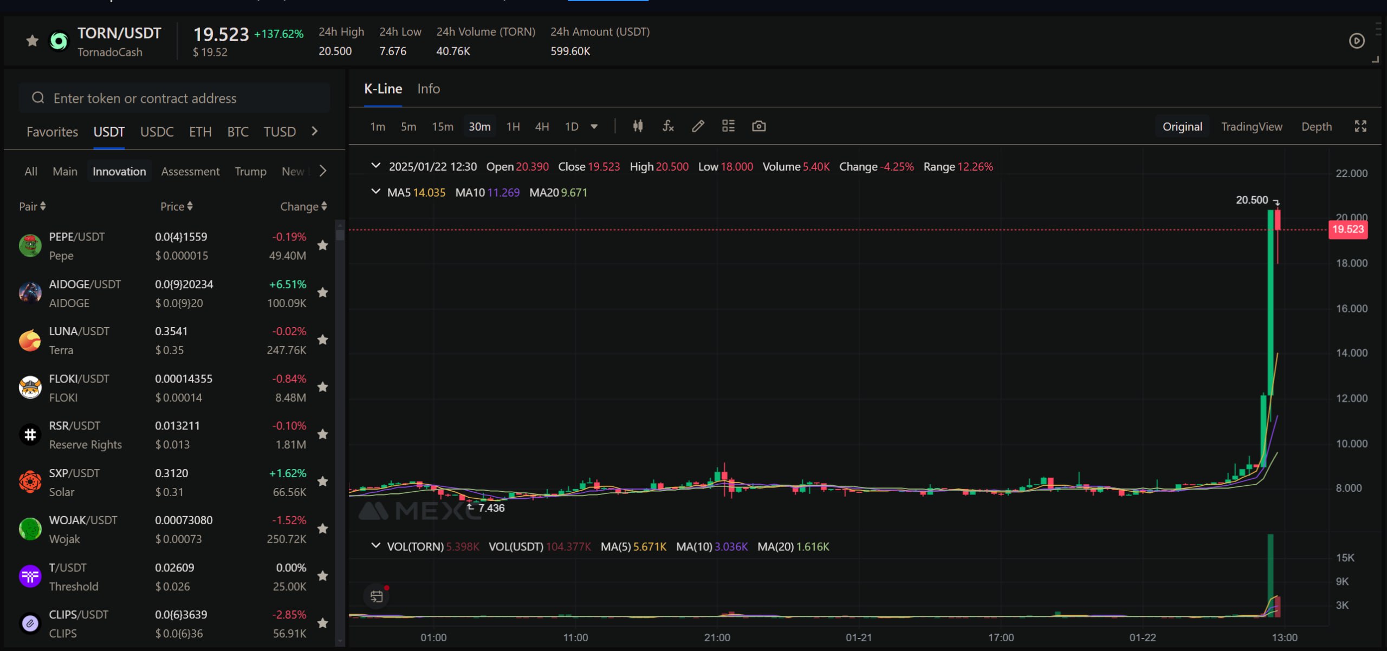
Task: Switch to the K-Line tab
Action: [x=383, y=89]
